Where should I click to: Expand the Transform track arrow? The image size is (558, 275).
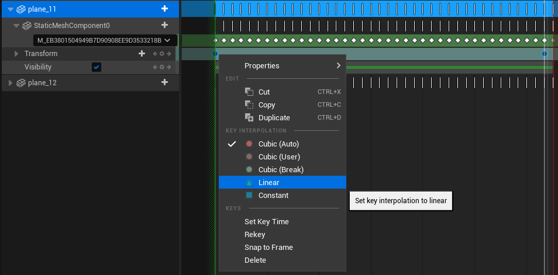tap(16, 54)
